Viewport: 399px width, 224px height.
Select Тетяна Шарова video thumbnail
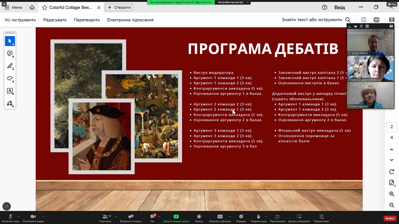click(371, 95)
